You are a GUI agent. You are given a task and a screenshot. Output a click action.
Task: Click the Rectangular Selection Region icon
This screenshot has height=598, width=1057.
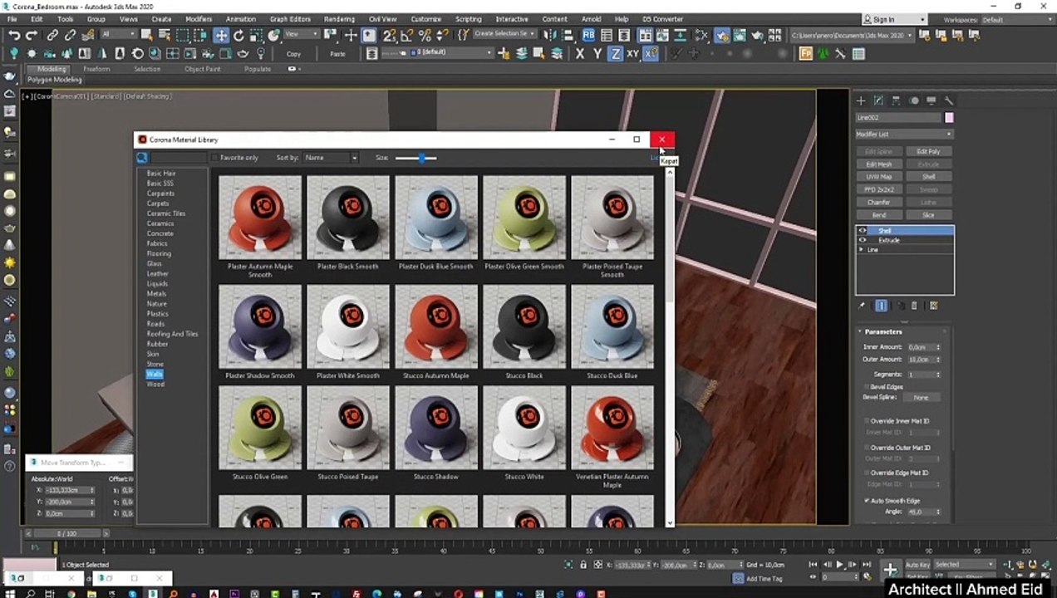183,35
